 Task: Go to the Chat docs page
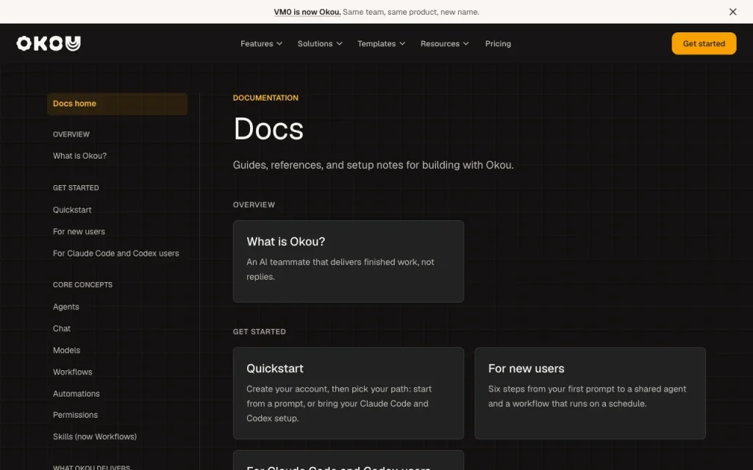(62, 328)
